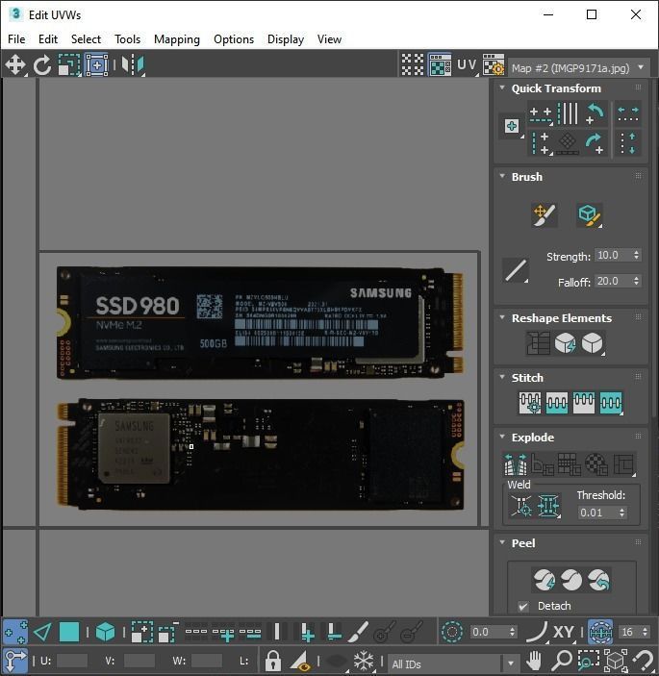Click the Mirror selected subobjects tool
The height and width of the screenshot is (676, 659).
(133, 65)
